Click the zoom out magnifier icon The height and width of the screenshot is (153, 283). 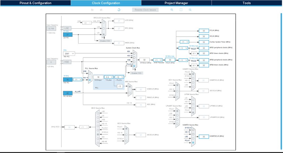pyautogui.click(x=190, y=10)
